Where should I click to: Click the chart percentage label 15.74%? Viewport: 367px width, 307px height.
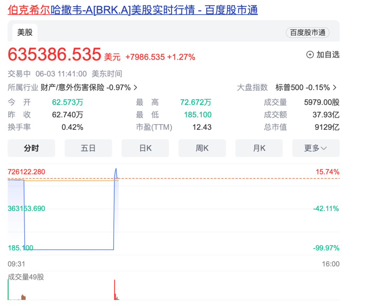(328, 172)
